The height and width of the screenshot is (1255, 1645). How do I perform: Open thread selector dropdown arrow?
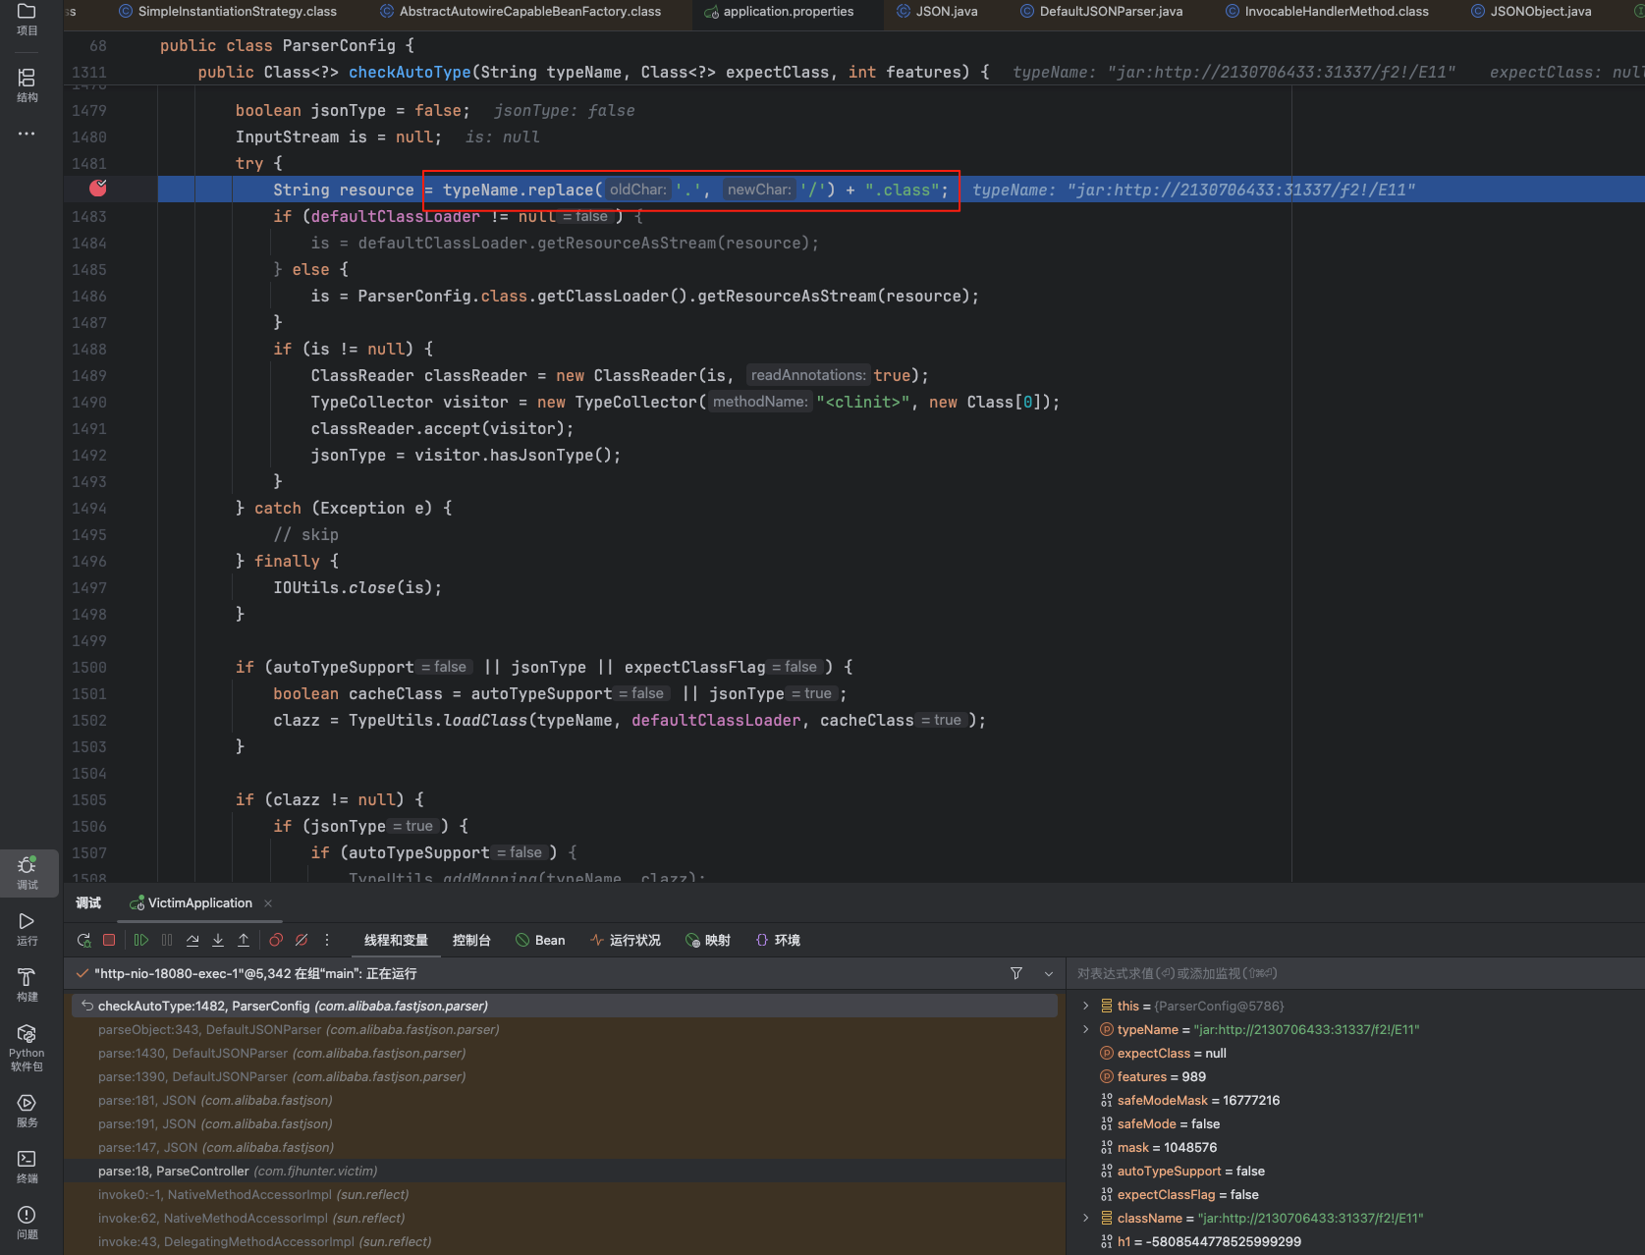tap(1049, 973)
